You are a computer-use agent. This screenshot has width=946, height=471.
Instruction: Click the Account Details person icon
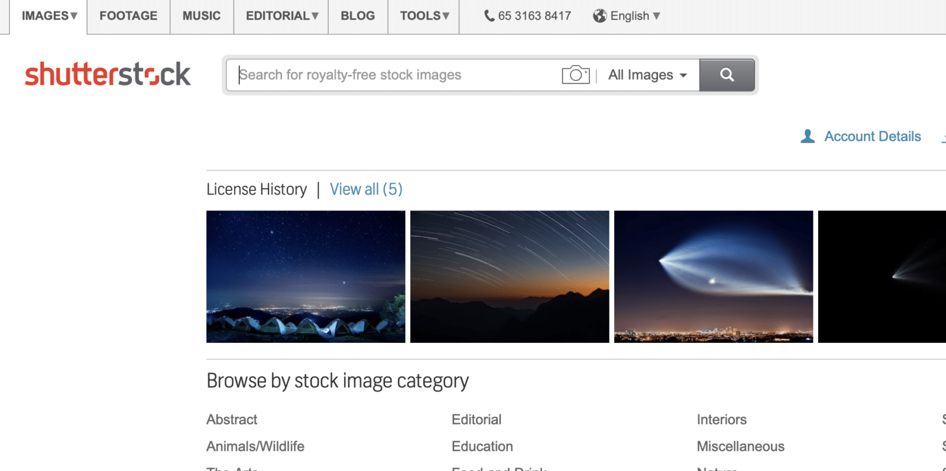pos(807,137)
